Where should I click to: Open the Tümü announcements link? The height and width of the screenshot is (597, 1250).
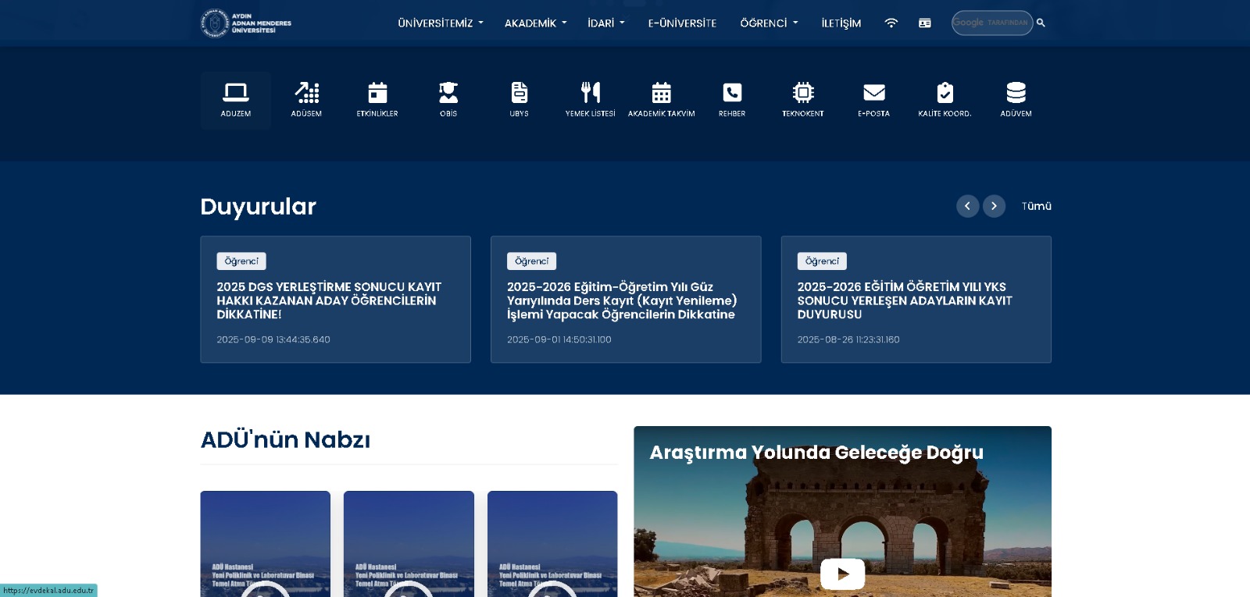[x=1037, y=206]
